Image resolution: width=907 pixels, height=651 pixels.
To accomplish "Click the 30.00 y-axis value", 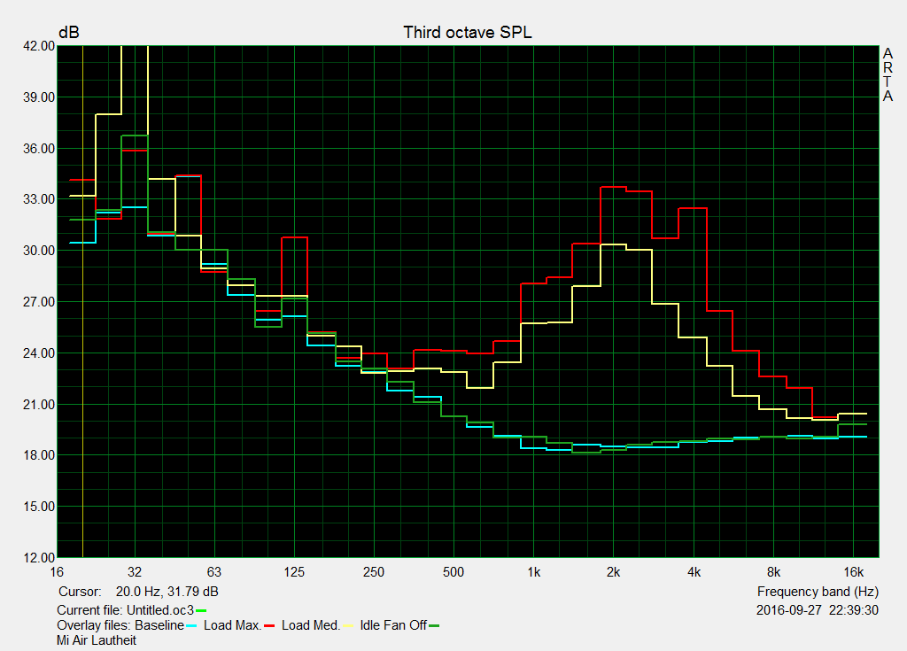I will [x=39, y=251].
